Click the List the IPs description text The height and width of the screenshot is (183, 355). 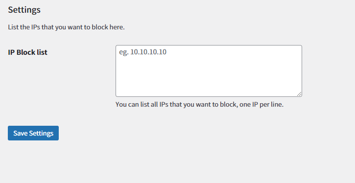tap(66, 27)
